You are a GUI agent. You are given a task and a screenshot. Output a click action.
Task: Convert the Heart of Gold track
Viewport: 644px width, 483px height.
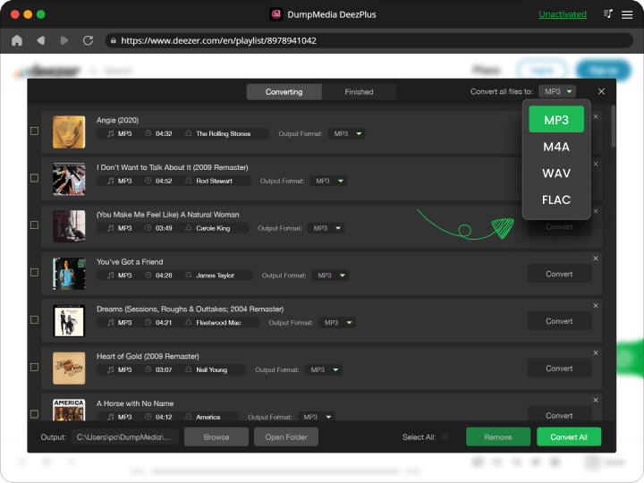[559, 369]
